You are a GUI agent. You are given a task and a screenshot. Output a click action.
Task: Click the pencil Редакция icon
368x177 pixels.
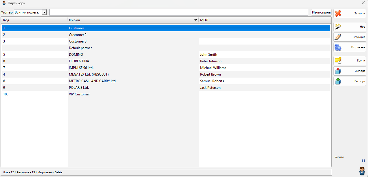pyautogui.click(x=338, y=37)
